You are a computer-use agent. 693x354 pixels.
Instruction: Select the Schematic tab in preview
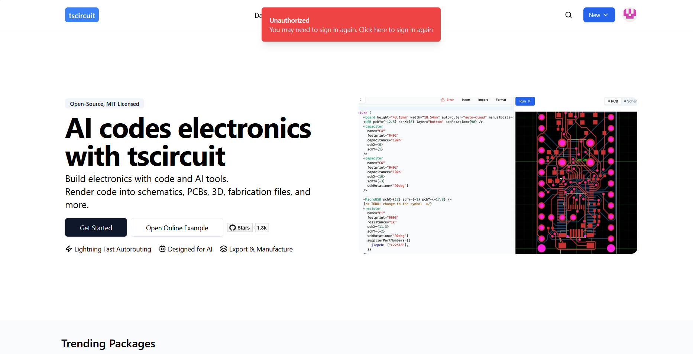click(630, 101)
